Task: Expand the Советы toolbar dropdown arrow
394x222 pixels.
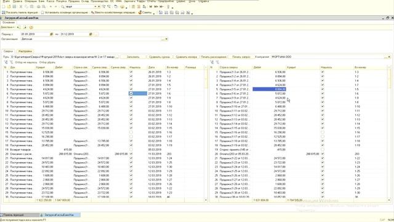Action: (154, 13)
